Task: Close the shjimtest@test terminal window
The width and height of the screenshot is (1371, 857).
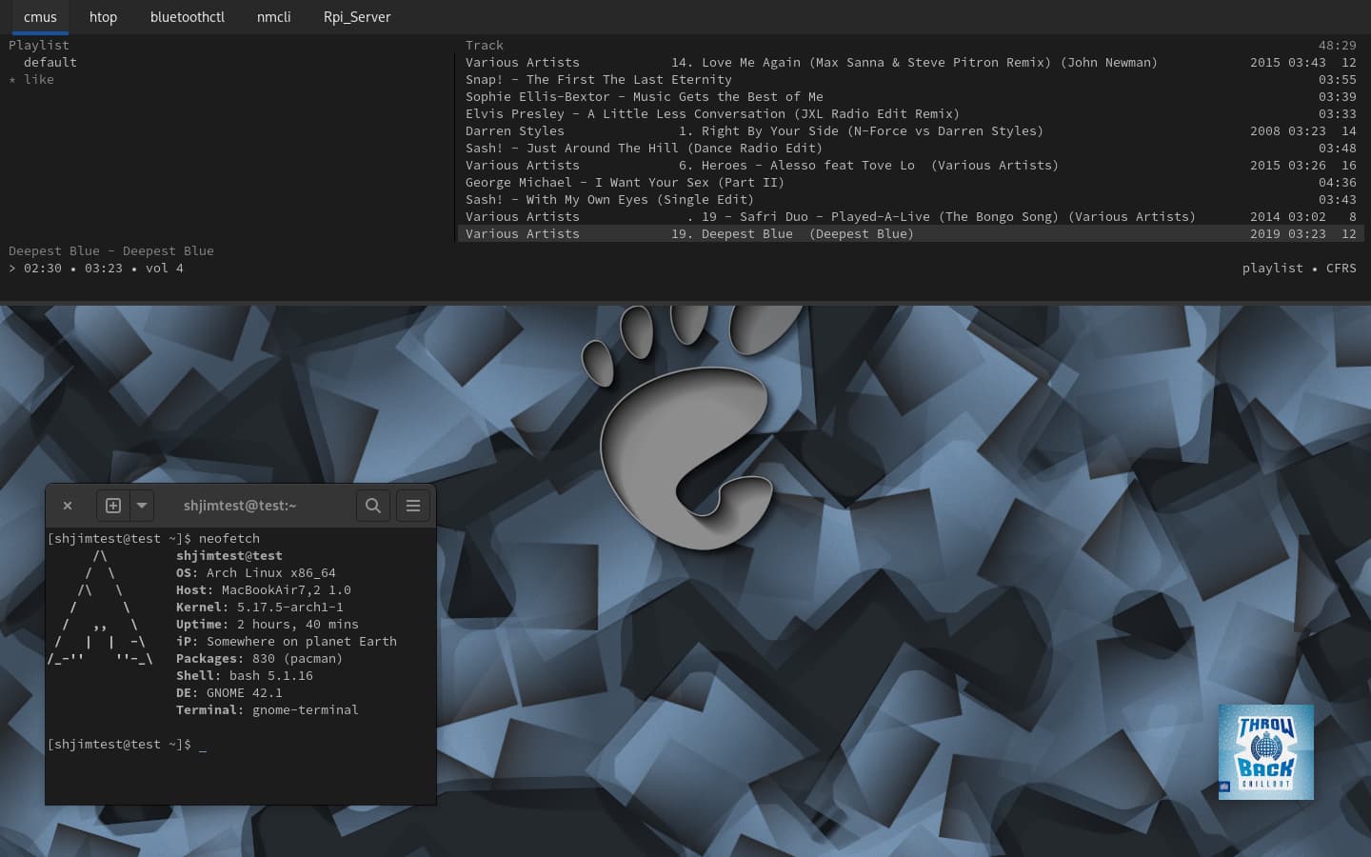Action: point(68,506)
